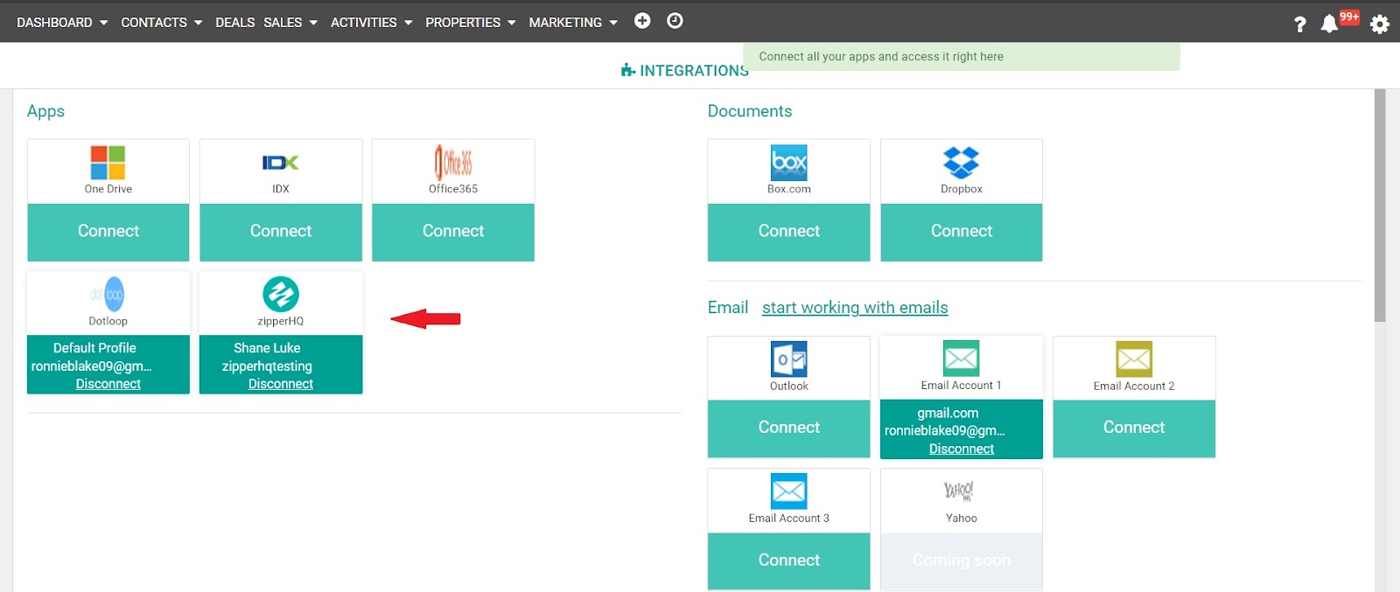This screenshot has height=592, width=1400.
Task: Click the Dropbox logo icon
Action: tap(961, 163)
